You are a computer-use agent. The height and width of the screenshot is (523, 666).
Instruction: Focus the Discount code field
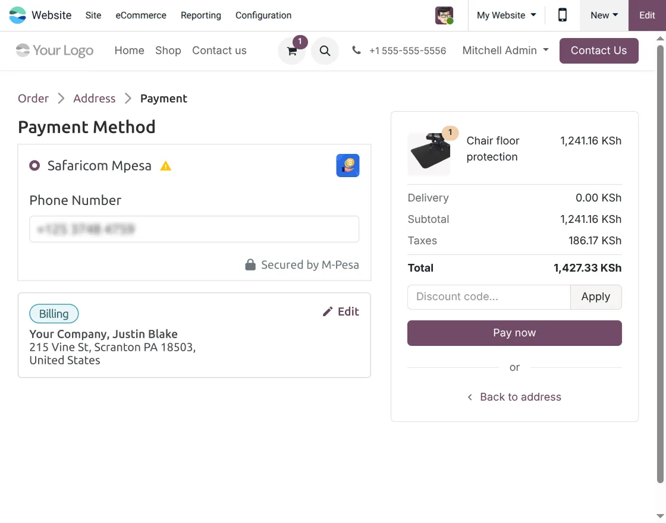(x=489, y=297)
